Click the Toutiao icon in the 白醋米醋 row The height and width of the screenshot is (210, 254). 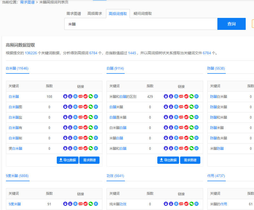coord(181,107)
